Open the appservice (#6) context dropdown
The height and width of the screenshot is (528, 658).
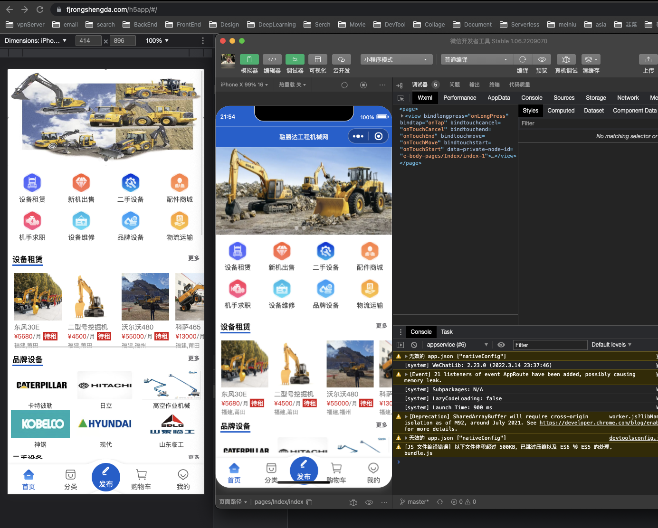pos(457,345)
